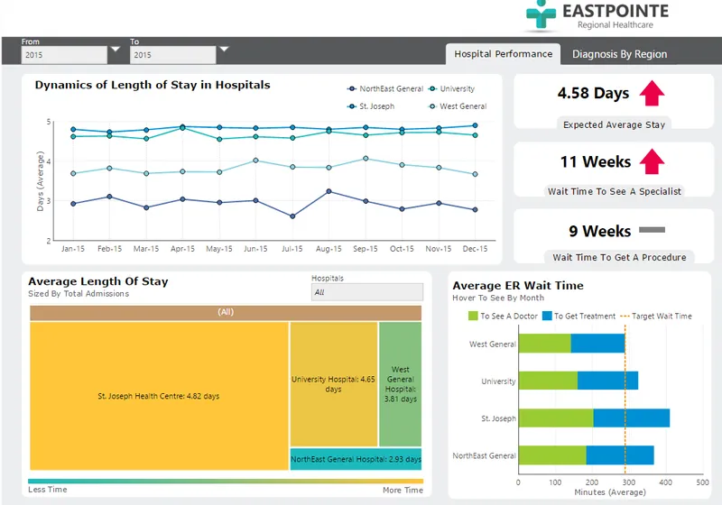The height and width of the screenshot is (505, 722).
Task: Click the To field showing 2015
Action: click(x=172, y=55)
